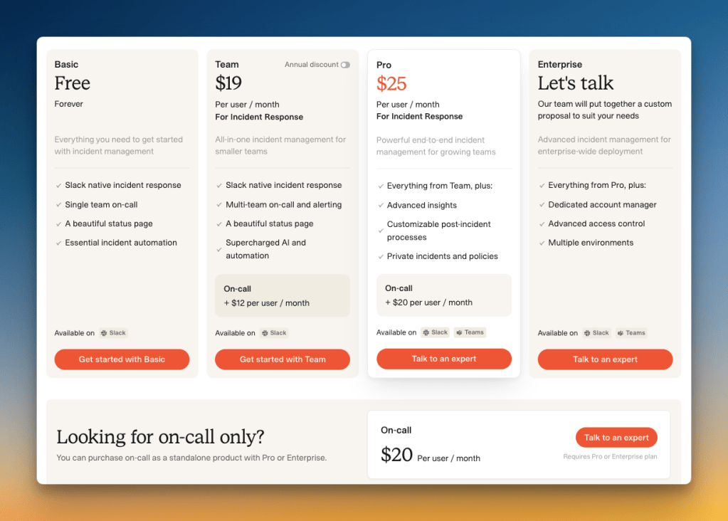Click 'Talk to an expert' on the Pro plan
Image resolution: width=728 pixels, height=521 pixels.
pyautogui.click(x=443, y=359)
